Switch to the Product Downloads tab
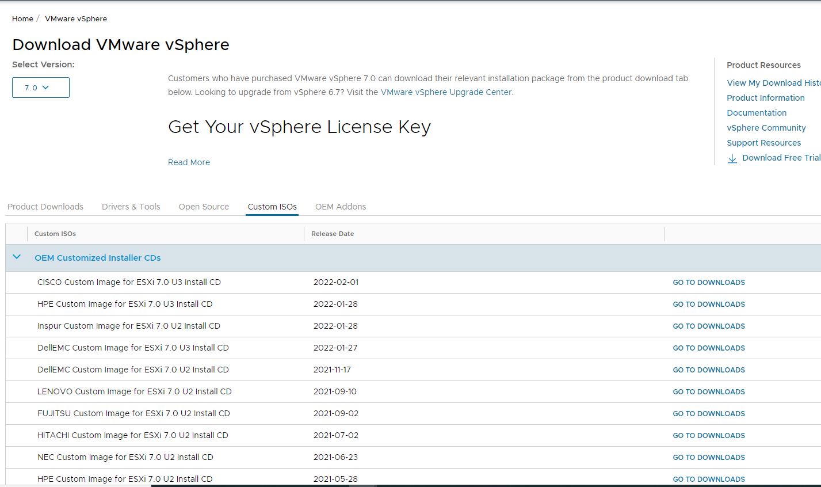The width and height of the screenshot is (821, 487). pyautogui.click(x=45, y=206)
